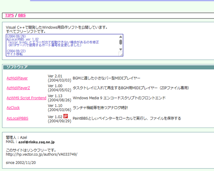Open the AzClock software page
The image size is (214, 171).
(x=13, y=108)
